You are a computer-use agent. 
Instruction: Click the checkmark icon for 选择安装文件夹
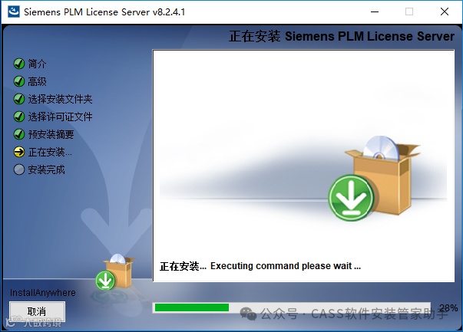tap(19, 99)
